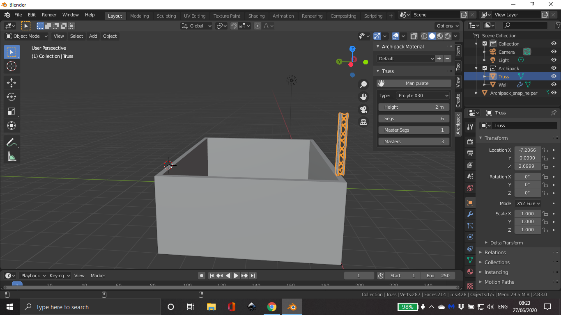Open the File menu
The height and width of the screenshot is (315, 561).
tap(18, 15)
